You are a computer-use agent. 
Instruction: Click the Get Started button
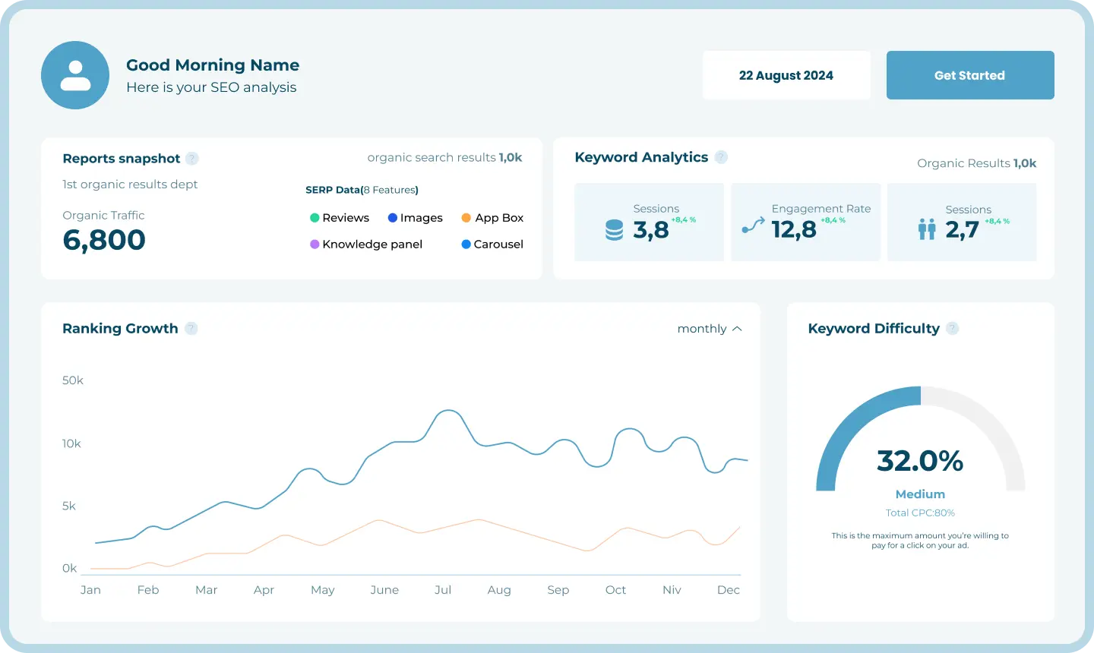970,75
